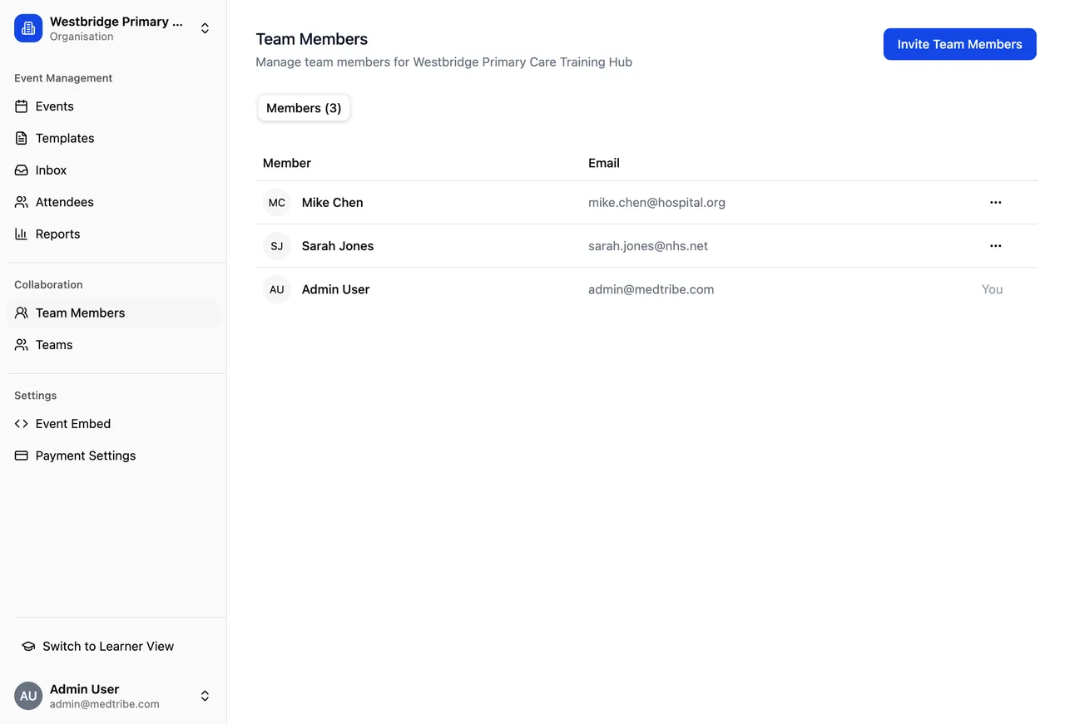The height and width of the screenshot is (724, 1065).
Task: Select the Members (3) tab
Action: [304, 108]
